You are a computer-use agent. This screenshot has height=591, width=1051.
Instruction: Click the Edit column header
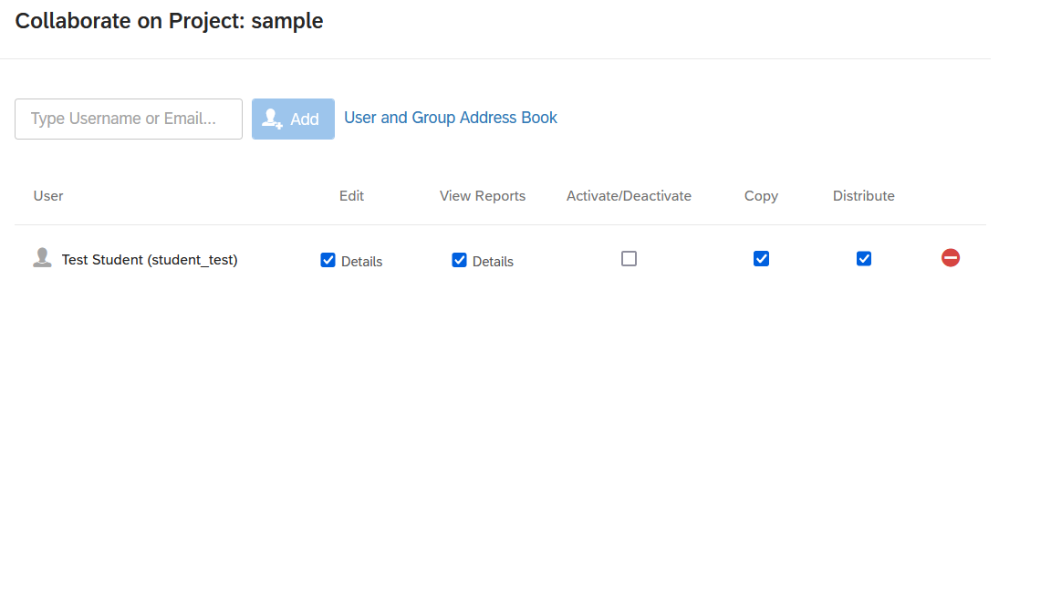click(351, 196)
